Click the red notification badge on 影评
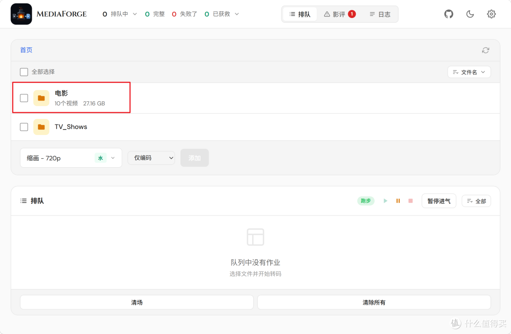This screenshot has width=511, height=334. tap(352, 14)
